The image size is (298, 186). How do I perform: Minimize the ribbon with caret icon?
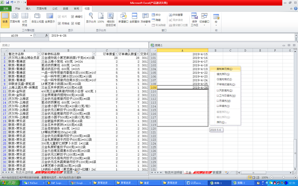pos(291,8)
